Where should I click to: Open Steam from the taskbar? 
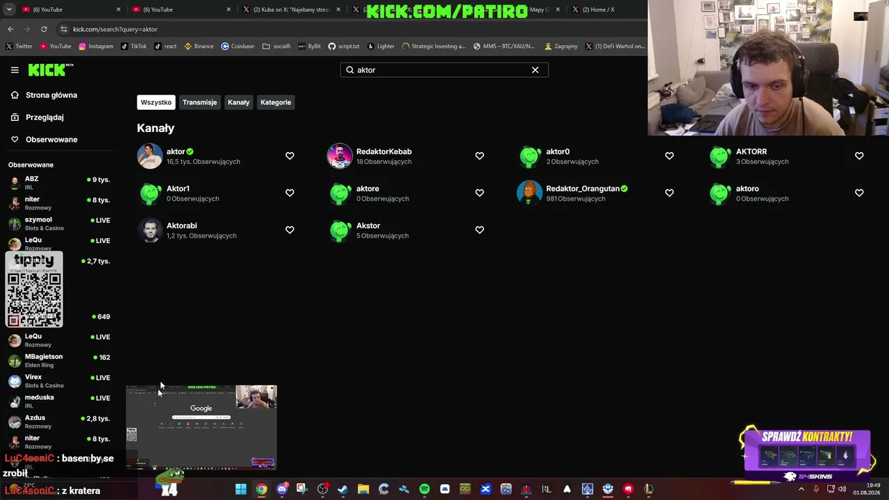(342, 490)
